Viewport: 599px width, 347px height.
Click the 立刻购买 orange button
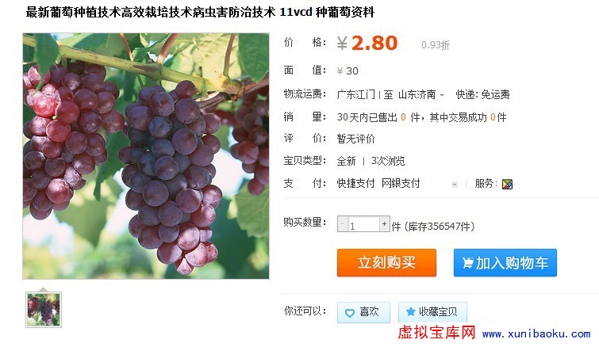tap(386, 262)
